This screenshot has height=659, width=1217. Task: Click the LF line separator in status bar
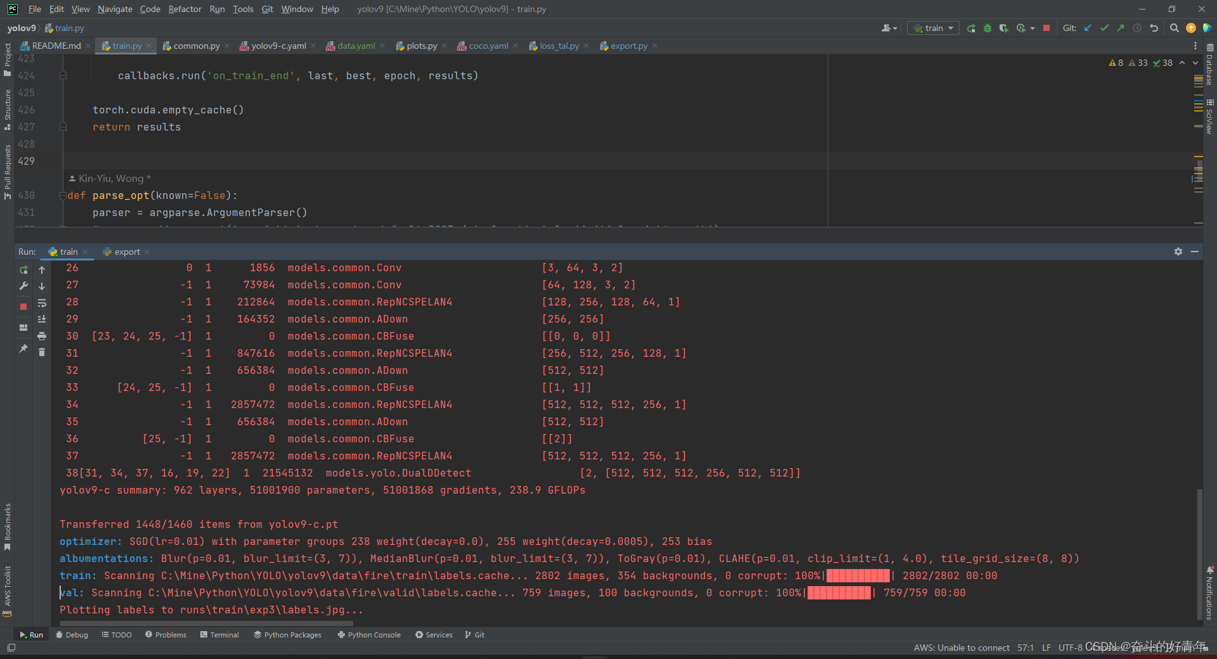click(1046, 648)
